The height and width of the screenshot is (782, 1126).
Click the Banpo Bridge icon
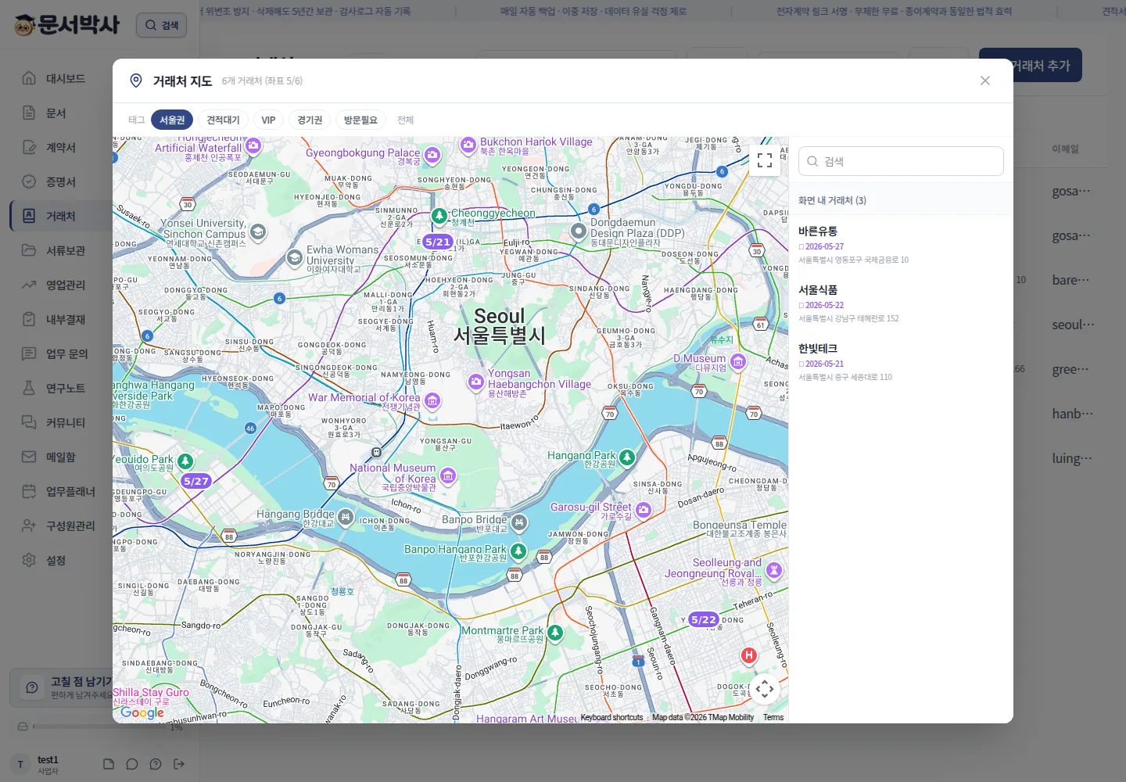pyautogui.click(x=519, y=522)
